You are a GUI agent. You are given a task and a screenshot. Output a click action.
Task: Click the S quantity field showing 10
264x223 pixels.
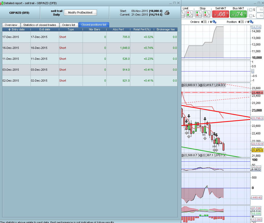click(260, 10)
